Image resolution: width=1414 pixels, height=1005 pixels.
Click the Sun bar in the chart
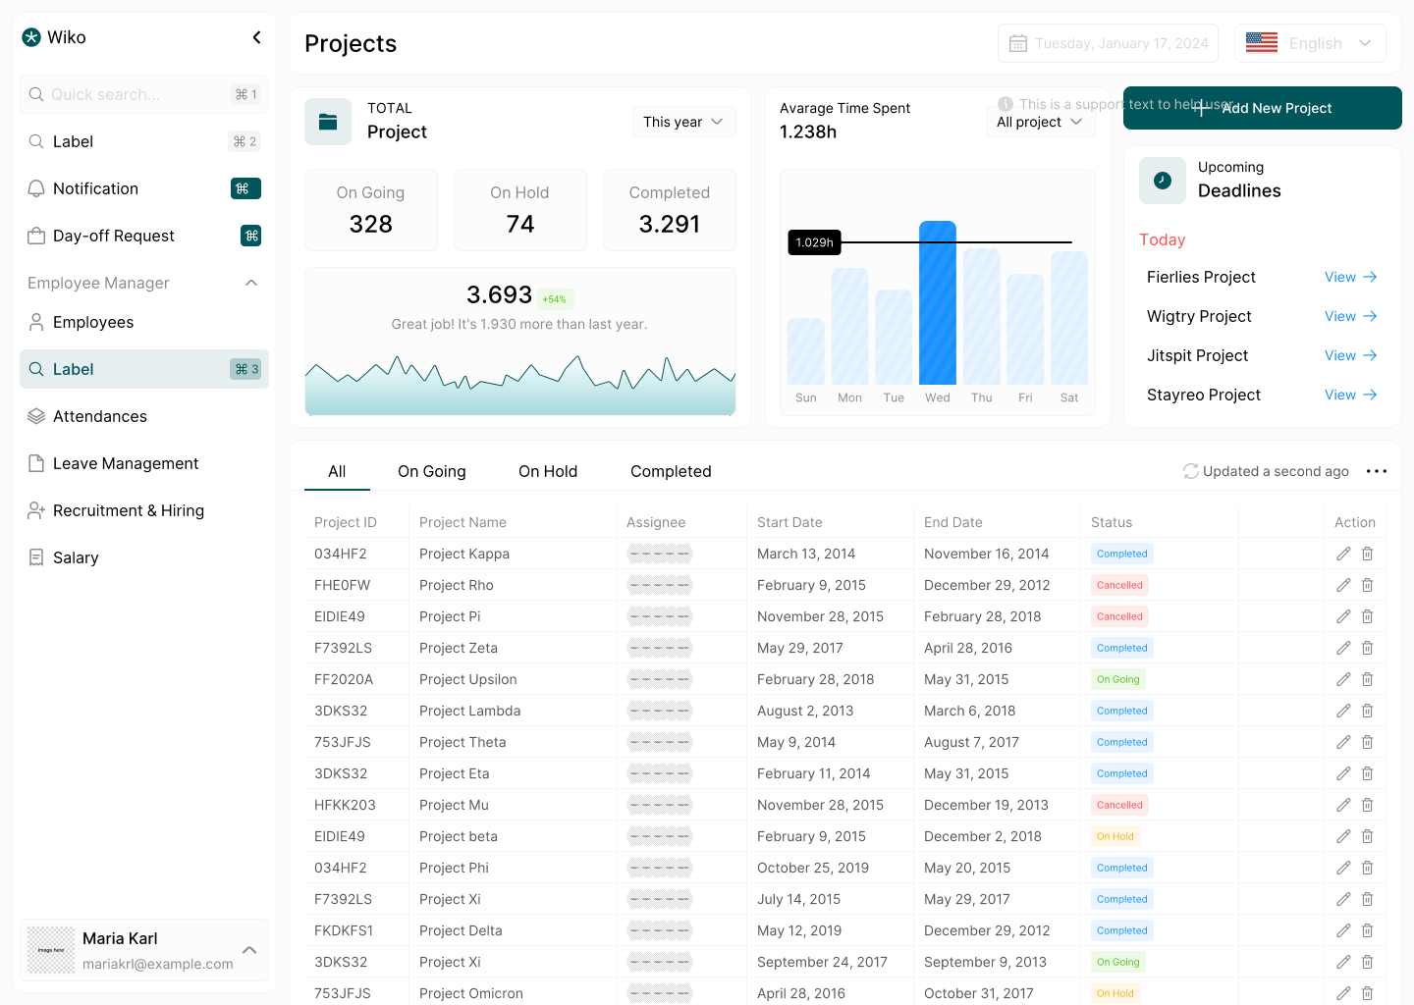coord(806,351)
